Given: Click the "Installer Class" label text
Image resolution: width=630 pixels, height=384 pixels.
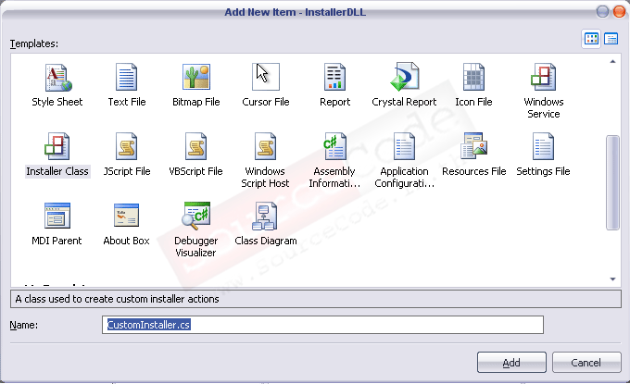Looking at the screenshot, I should [x=57, y=171].
